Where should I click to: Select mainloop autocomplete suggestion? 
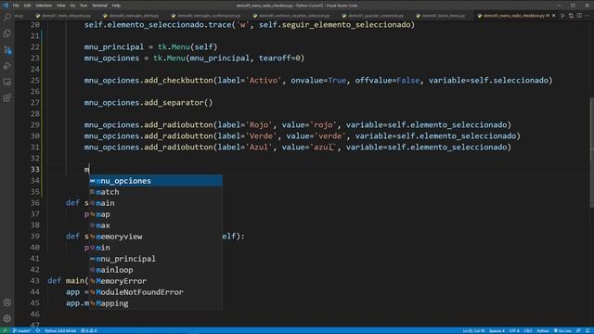(x=156, y=270)
